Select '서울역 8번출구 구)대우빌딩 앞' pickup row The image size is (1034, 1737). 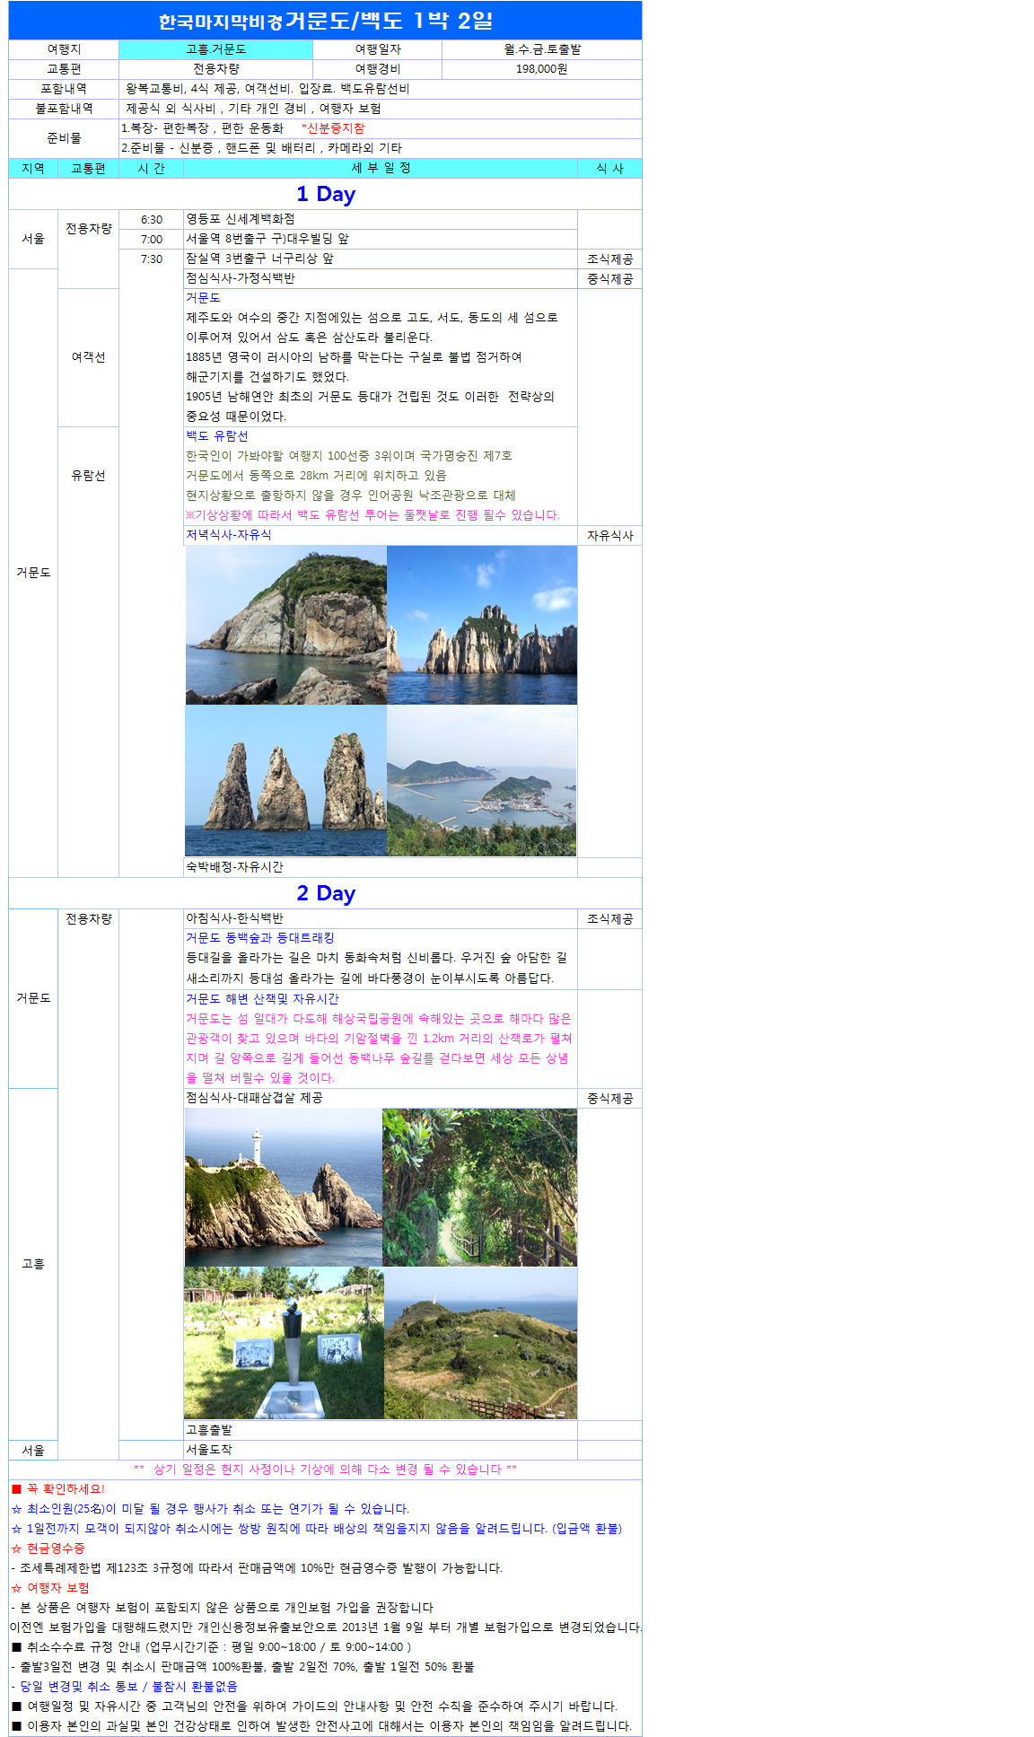(x=381, y=240)
